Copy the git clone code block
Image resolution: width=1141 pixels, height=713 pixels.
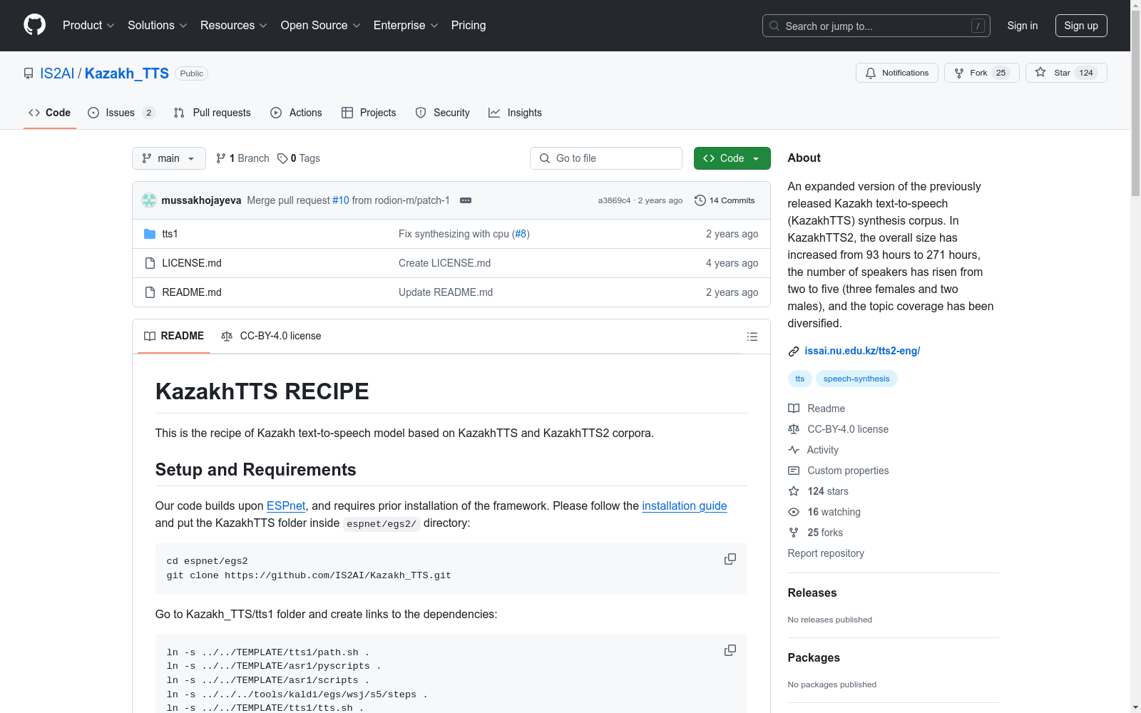coord(730,559)
